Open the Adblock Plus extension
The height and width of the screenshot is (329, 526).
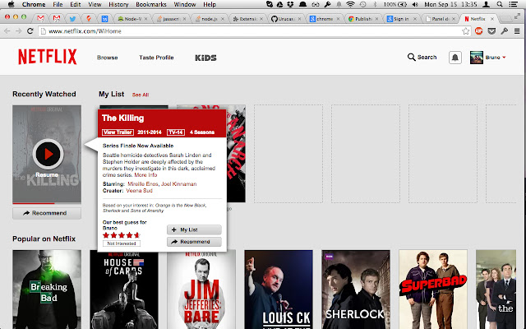[478, 31]
